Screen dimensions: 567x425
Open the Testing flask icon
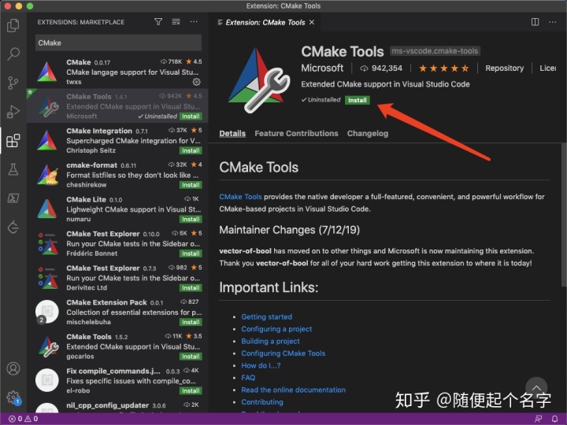pyautogui.click(x=13, y=169)
